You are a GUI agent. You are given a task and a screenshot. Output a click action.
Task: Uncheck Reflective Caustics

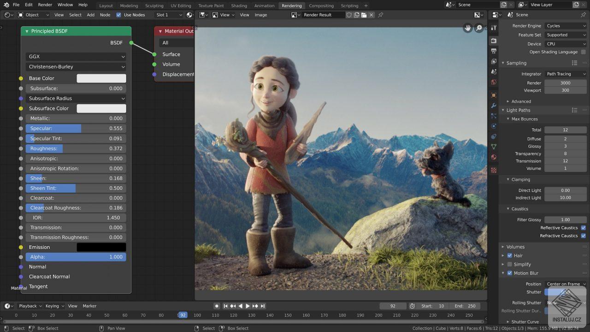[x=583, y=228]
